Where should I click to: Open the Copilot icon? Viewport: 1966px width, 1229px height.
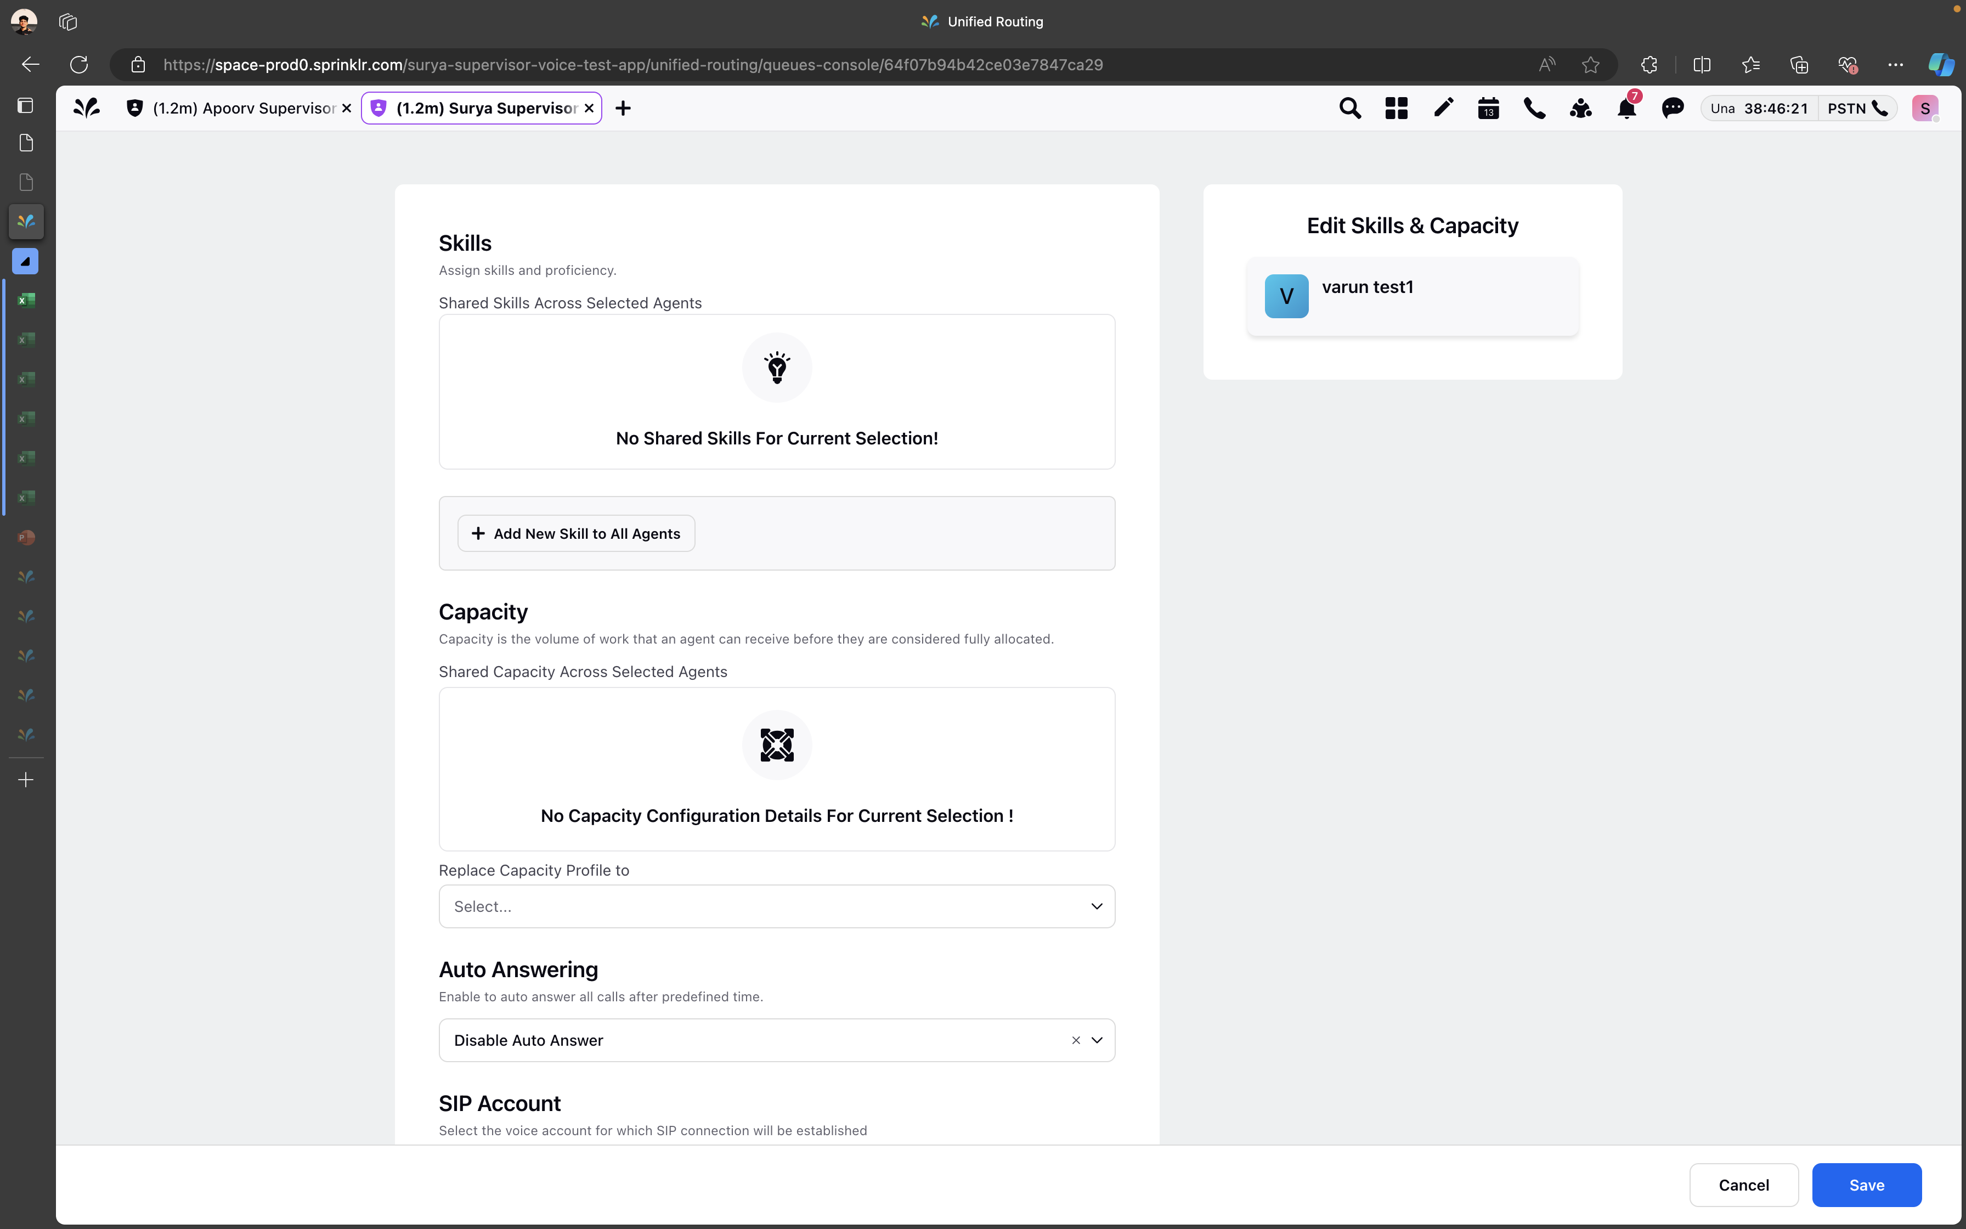pos(1941,64)
